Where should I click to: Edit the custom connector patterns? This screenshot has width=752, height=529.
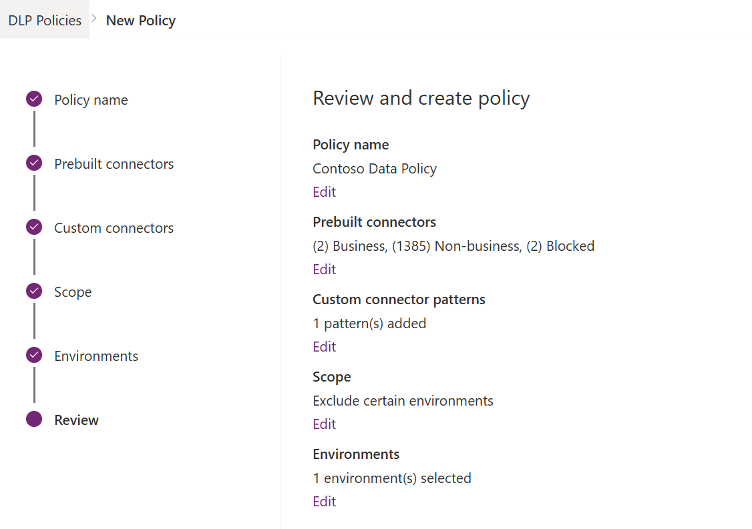(x=324, y=346)
